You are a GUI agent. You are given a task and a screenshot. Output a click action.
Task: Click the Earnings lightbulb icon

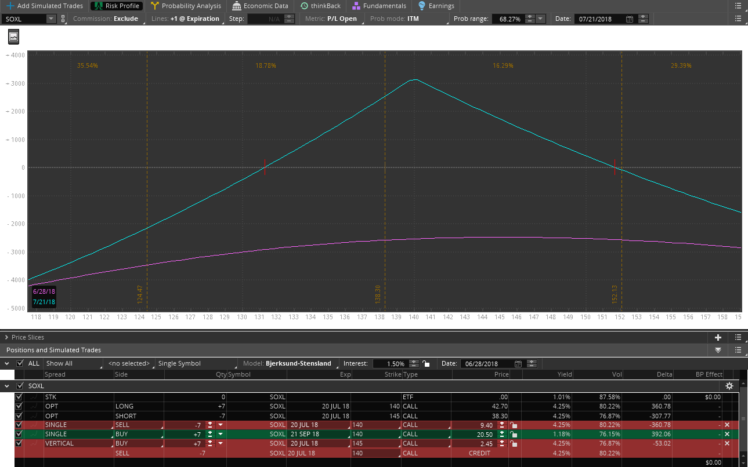(422, 6)
